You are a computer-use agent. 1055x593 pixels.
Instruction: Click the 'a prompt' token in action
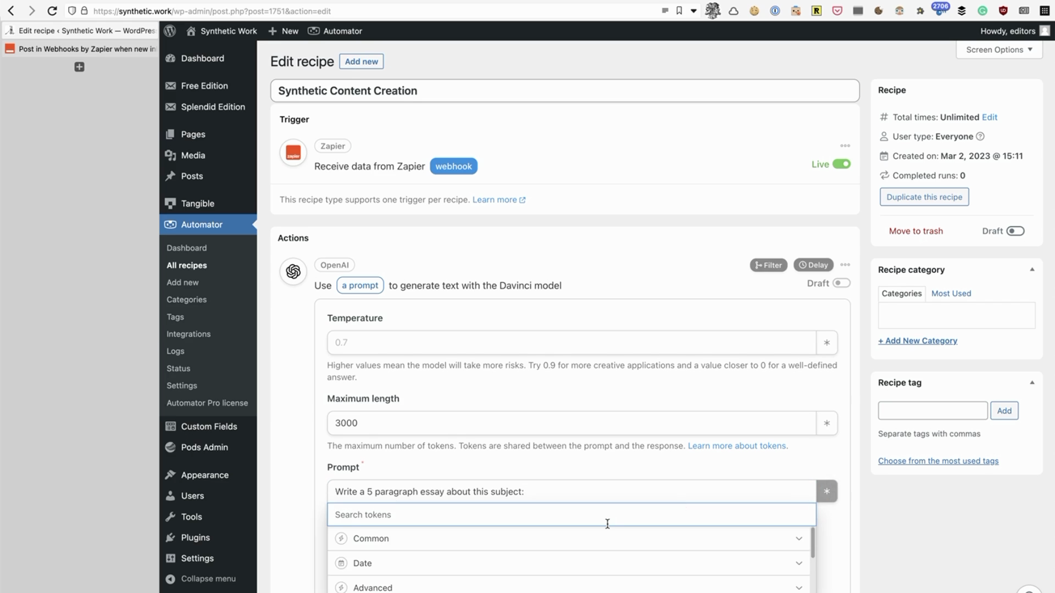[360, 286]
